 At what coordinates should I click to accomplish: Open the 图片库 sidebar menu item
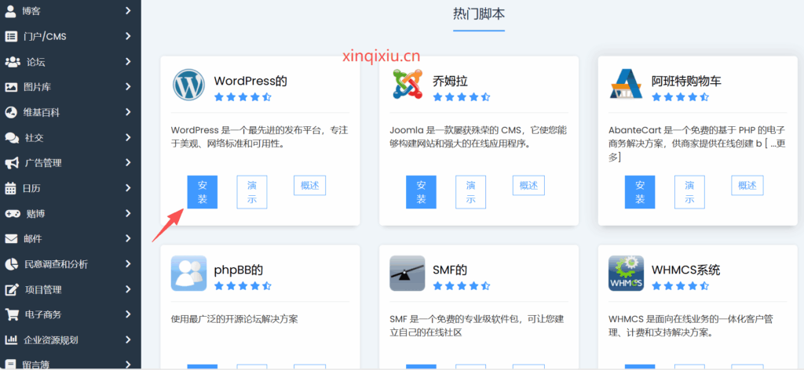click(x=38, y=87)
